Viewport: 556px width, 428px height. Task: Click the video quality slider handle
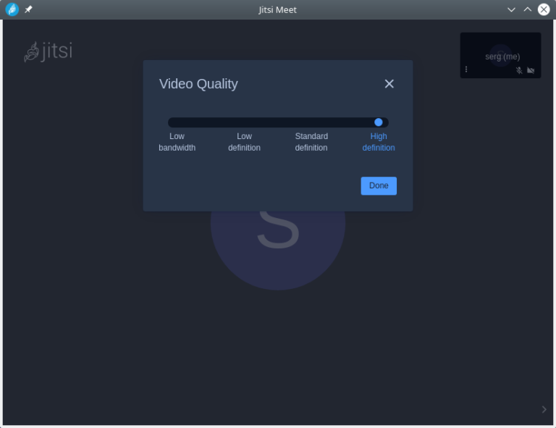click(379, 122)
